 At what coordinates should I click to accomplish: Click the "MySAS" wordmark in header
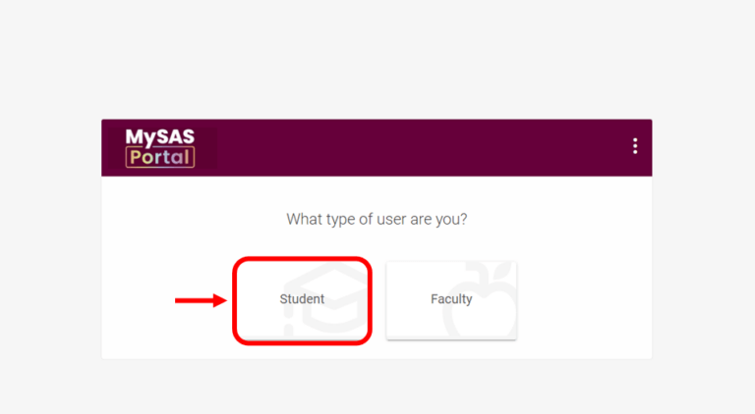(x=160, y=136)
